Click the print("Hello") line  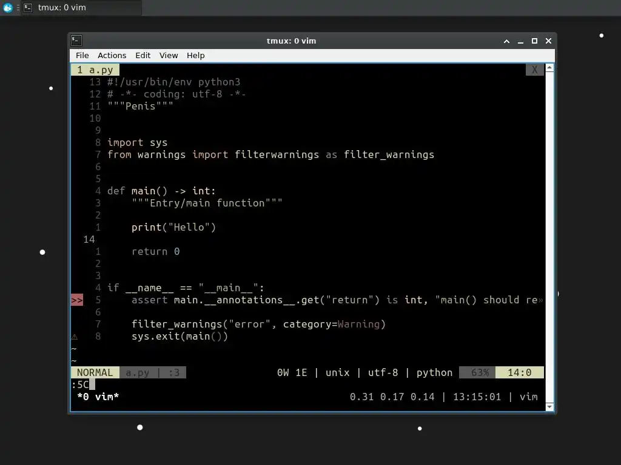pyautogui.click(x=174, y=228)
